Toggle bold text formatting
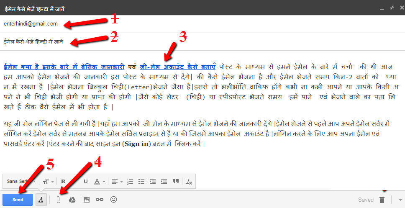Image resolution: width=405 pixels, height=208 pixels. pos(63,181)
